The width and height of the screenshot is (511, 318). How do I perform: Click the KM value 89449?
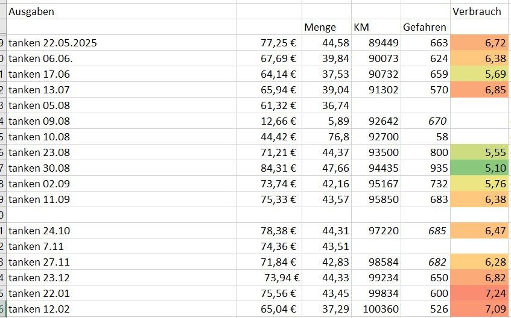point(383,43)
